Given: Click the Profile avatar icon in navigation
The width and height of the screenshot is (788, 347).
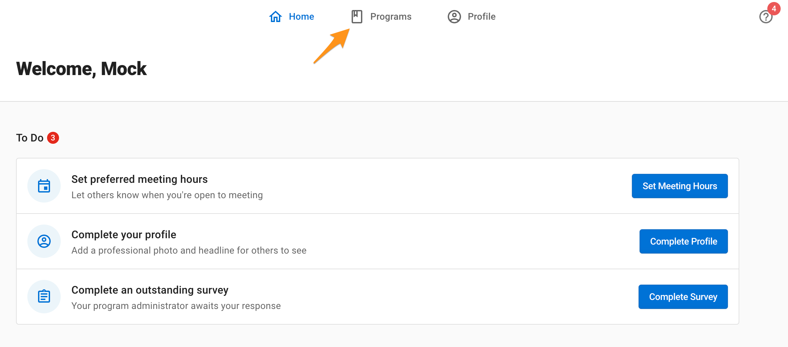Looking at the screenshot, I should coord(454,16).
